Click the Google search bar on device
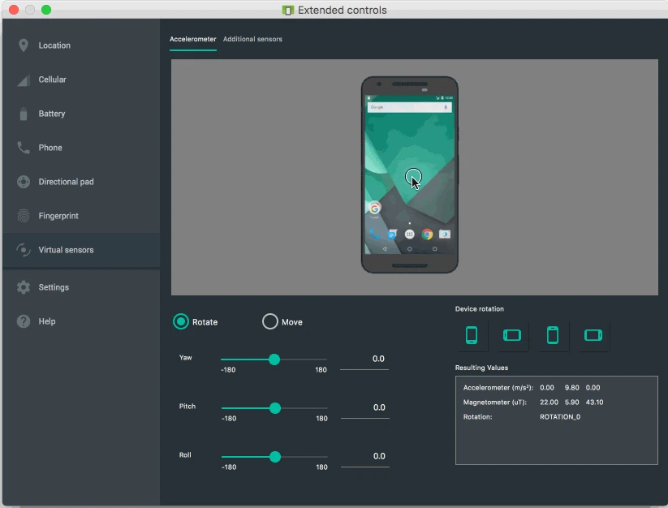This screenshot has width=668, height=508. click(408, 106)
